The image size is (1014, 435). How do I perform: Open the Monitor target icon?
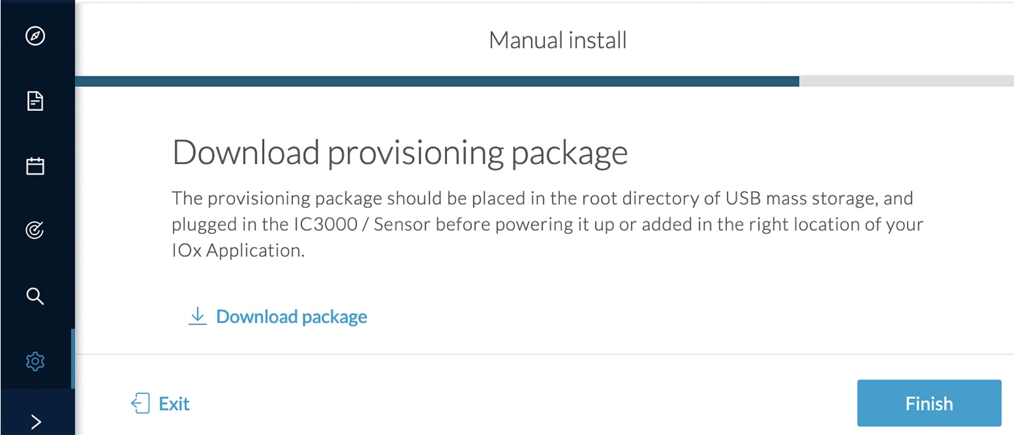[35, 230]
